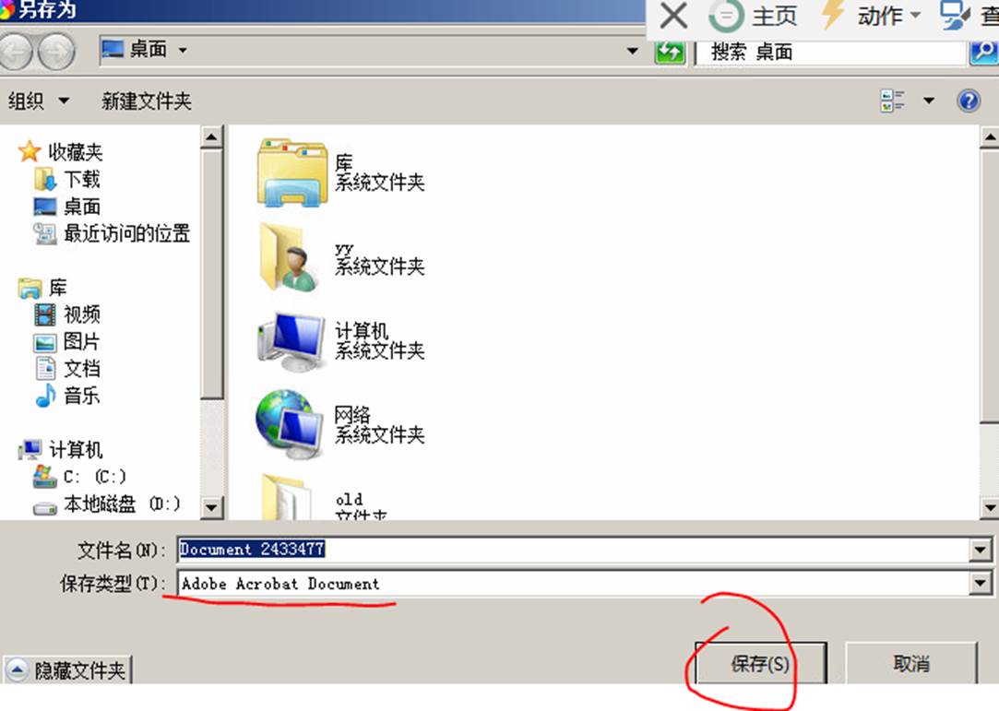This screenshot has height=711, width=999.
Task: Expand the view options dropdown arrow
Action: point(929,101)
